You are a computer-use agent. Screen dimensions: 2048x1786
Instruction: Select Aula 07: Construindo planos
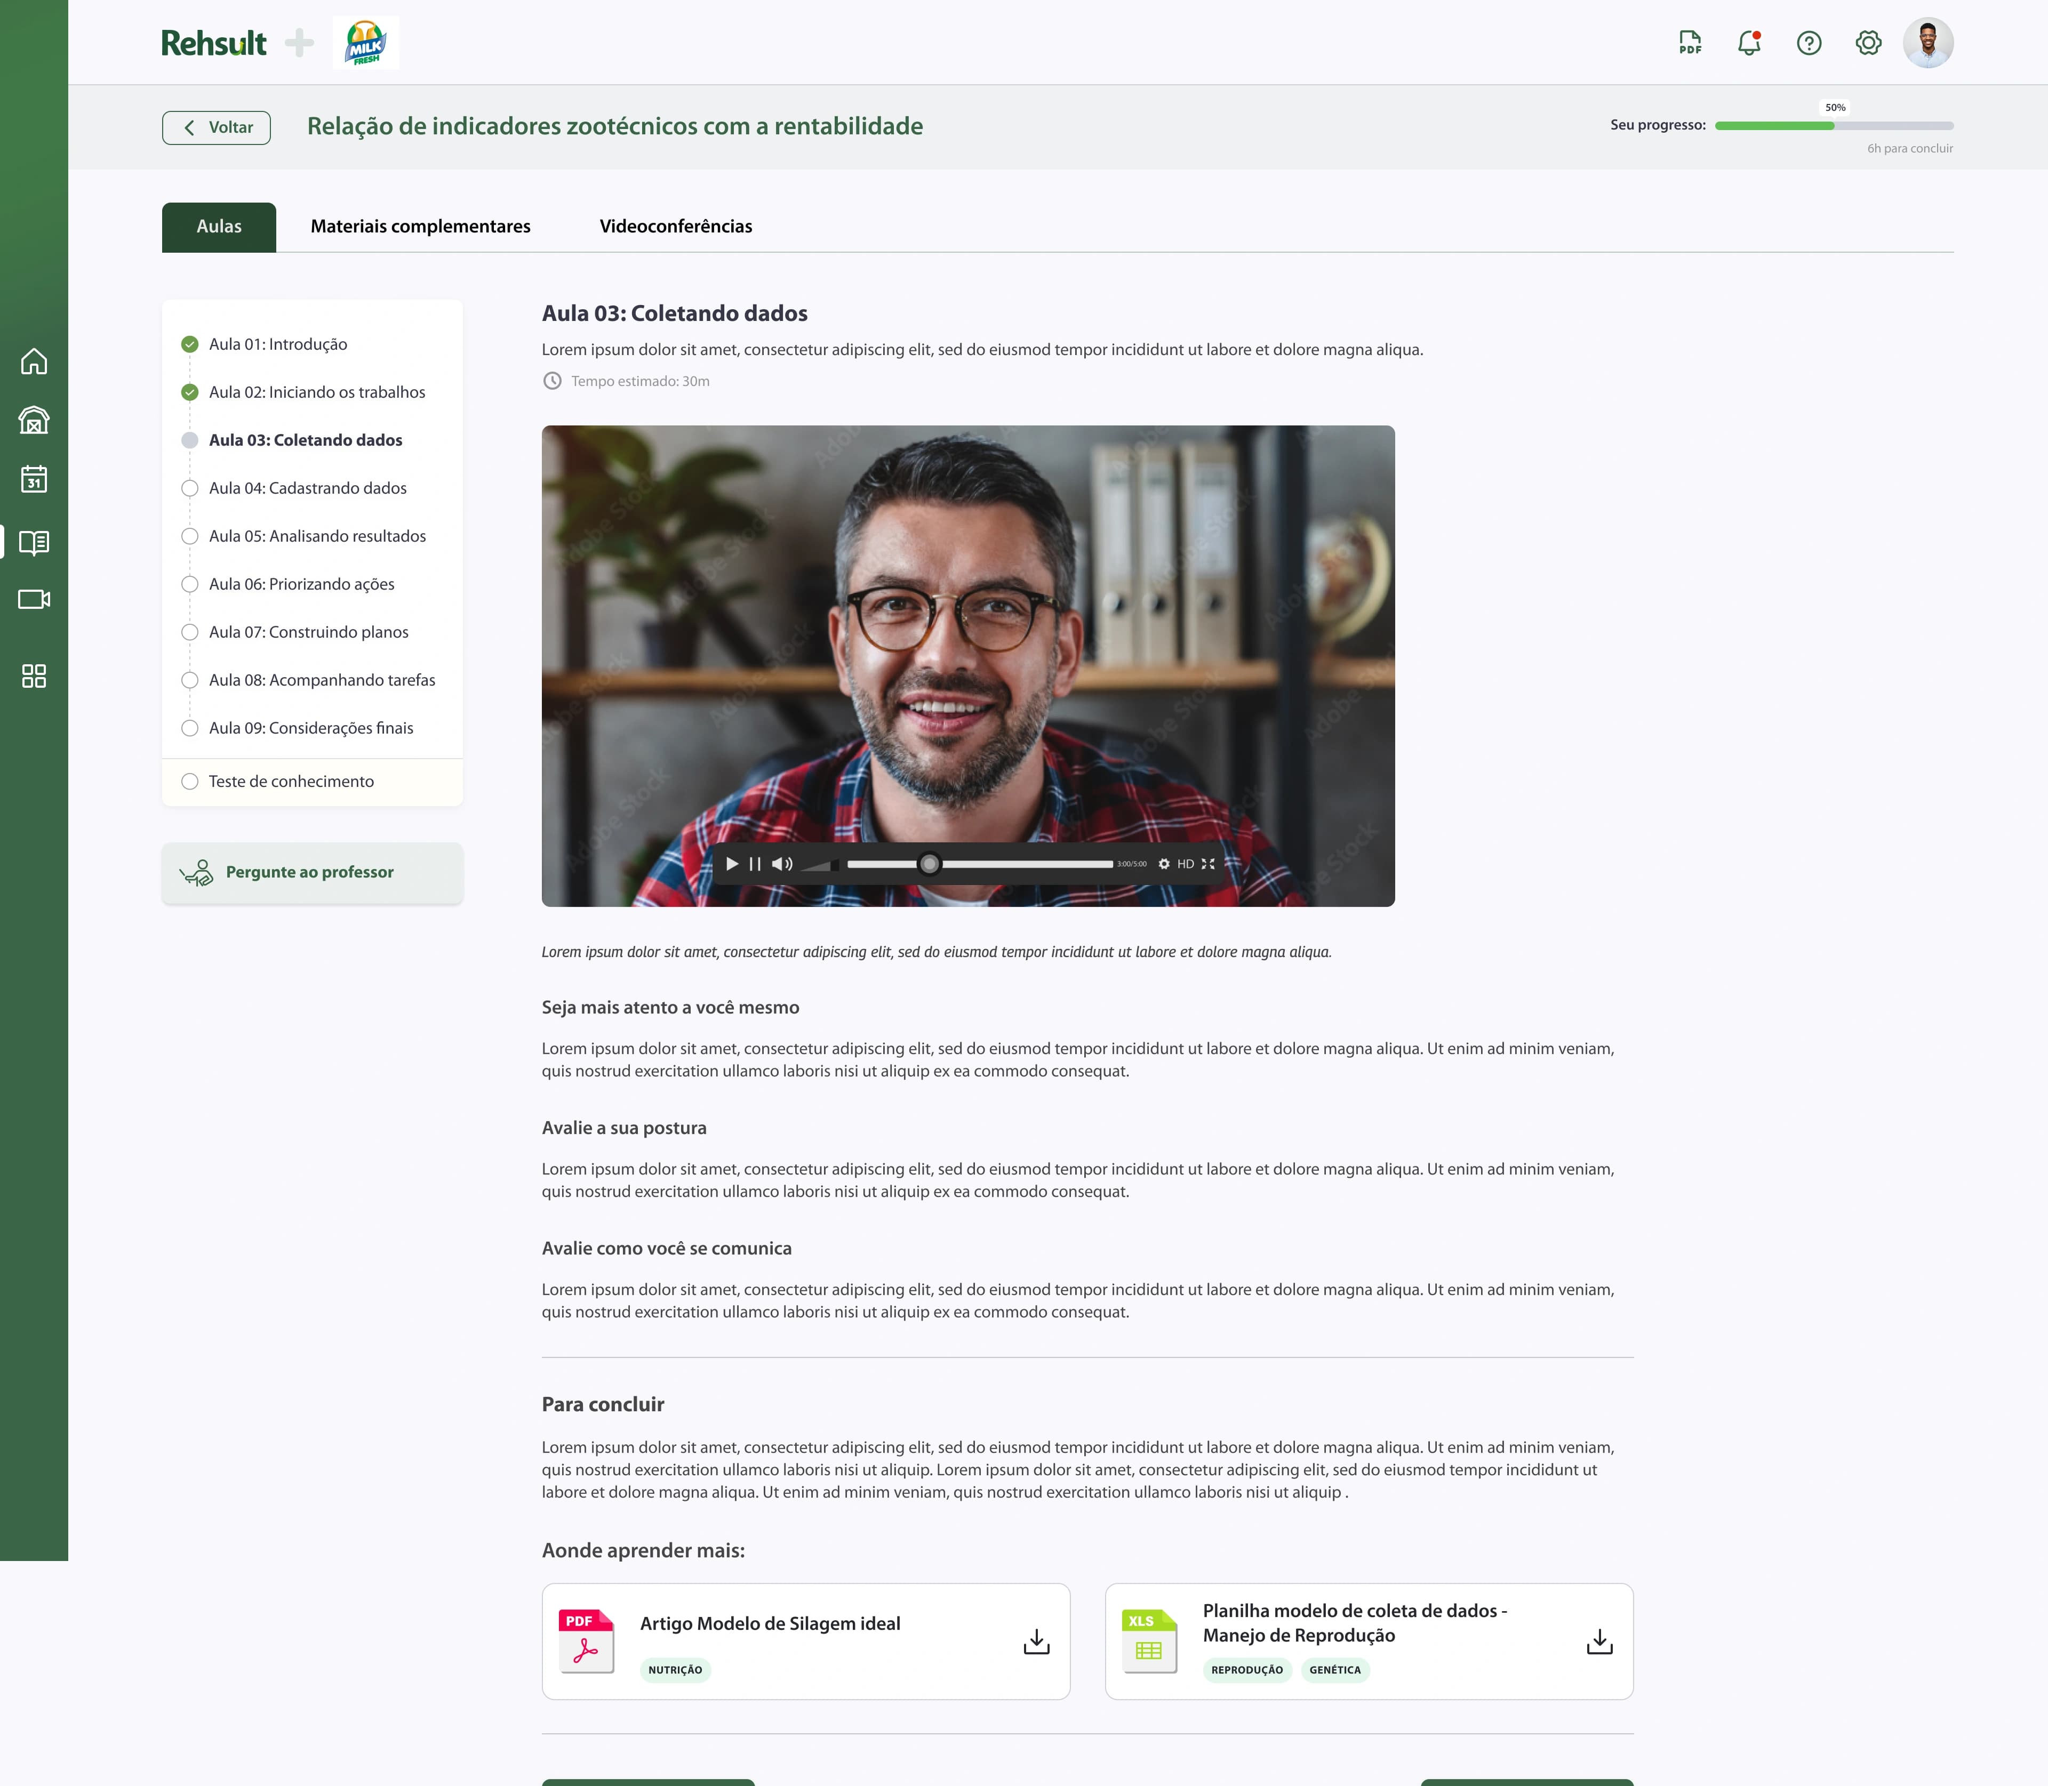pos(309,632)
